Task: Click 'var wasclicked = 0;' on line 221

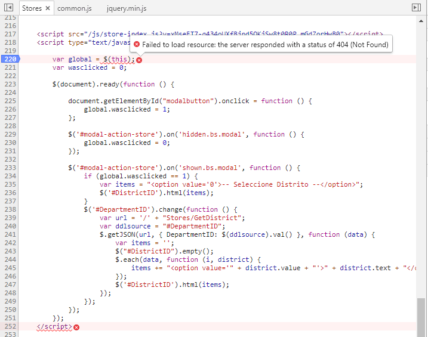Action: [x=90, y=67]
